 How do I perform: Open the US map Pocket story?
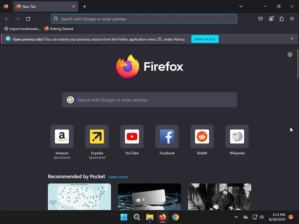click(x=79, y=197)
